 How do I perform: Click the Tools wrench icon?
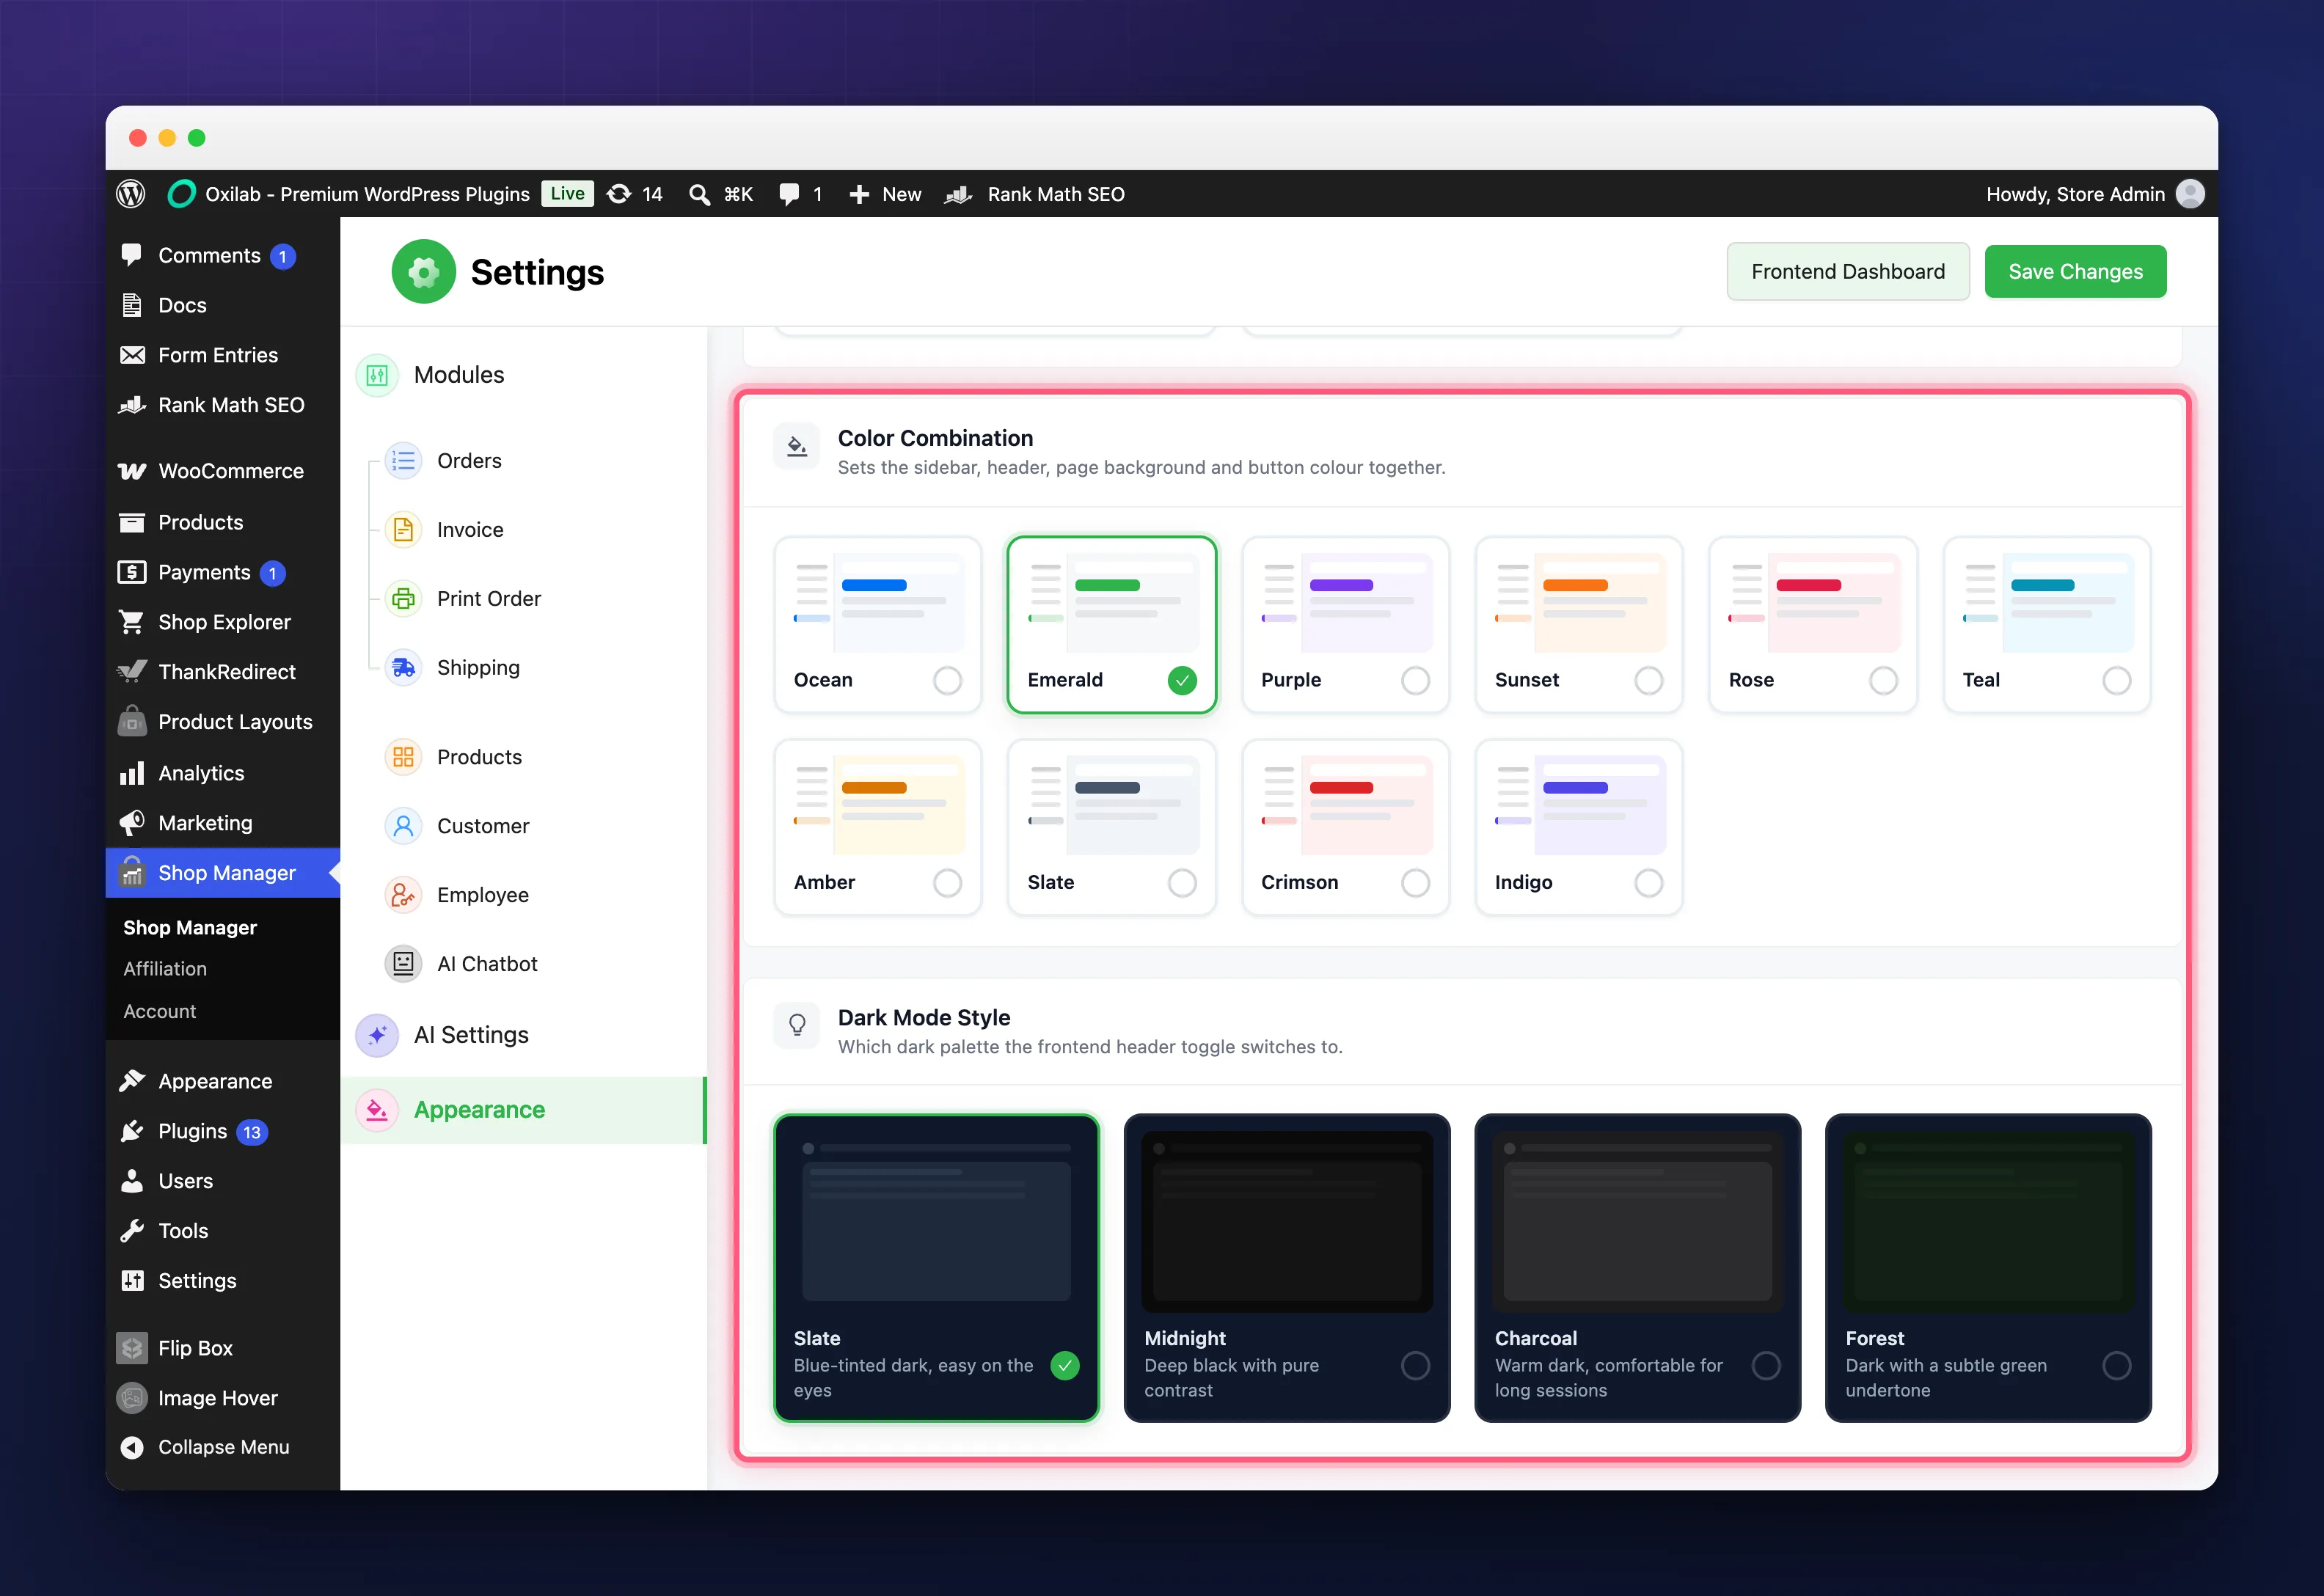[x=132, y=1231]
